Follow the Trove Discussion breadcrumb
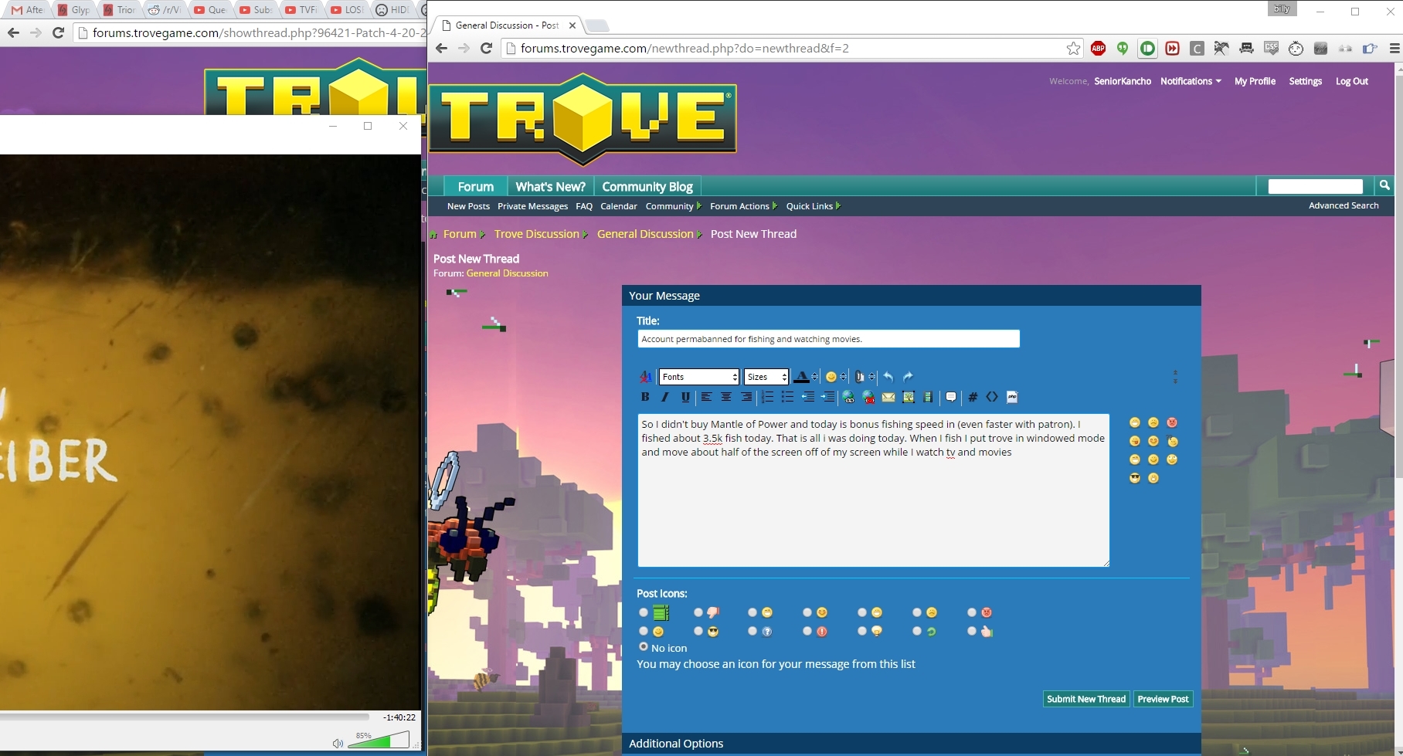 536,234
